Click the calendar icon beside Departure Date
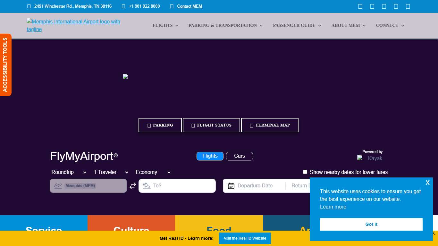This screenshot has width=438, height=246. pyautogui.click(x=231, y=186)
